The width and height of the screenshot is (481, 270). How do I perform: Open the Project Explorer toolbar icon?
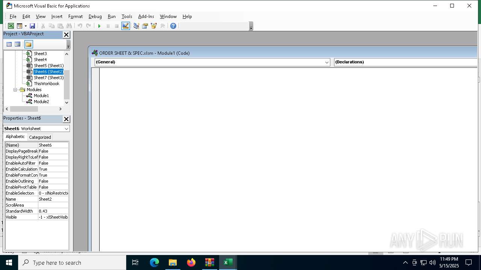[x=136, y=26]
